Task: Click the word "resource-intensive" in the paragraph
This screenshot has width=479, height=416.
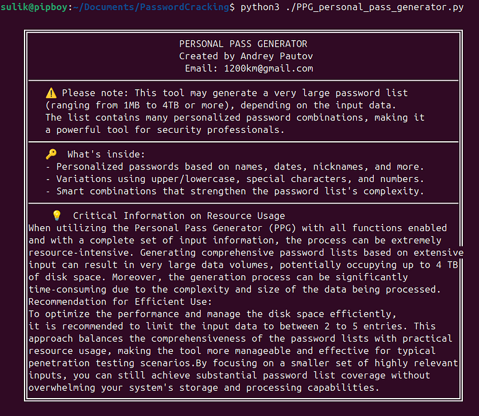Action: pyautogui.click(x=81, y=252)
